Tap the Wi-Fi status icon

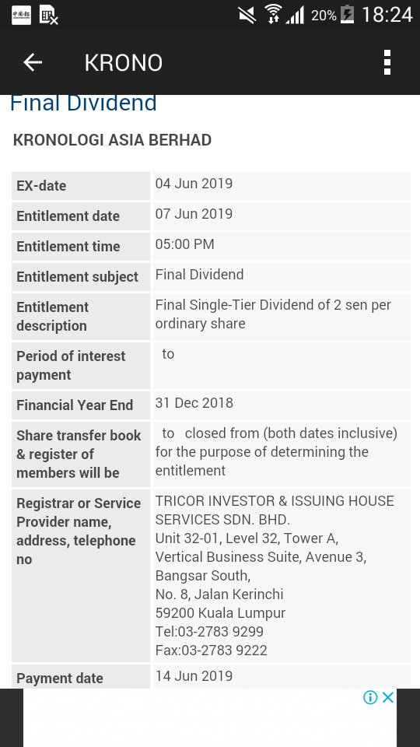[274, 14]
